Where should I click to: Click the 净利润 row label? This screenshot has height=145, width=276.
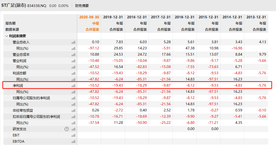pos(18,86)
